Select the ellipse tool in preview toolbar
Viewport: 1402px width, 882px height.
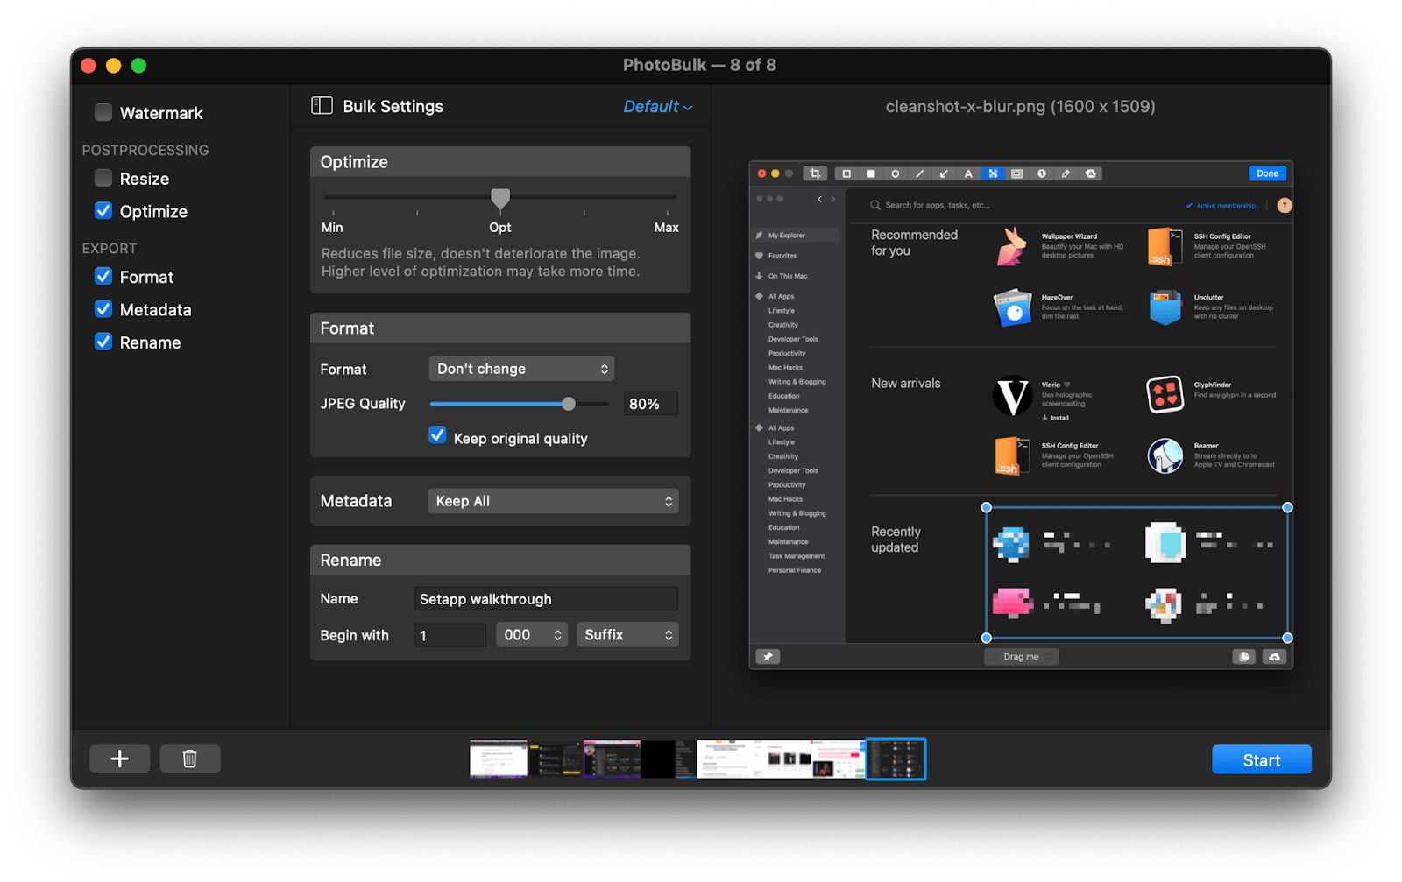tap(896, 173)
